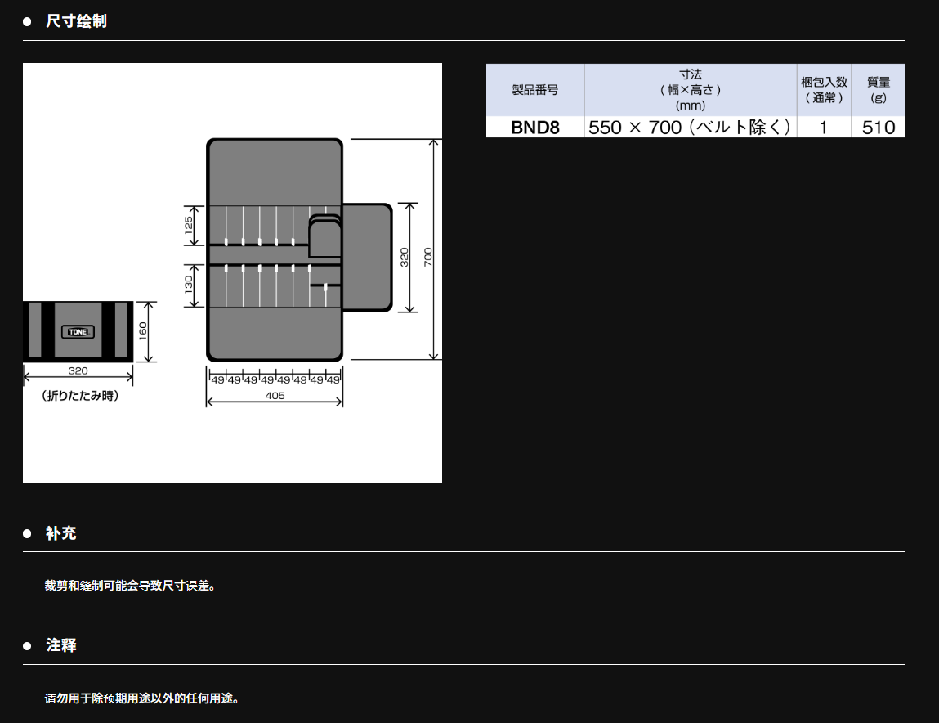The width and height of the screenshot is (939, 723).
Task: Select the 注释 section heading
Action: click(61, 645)
